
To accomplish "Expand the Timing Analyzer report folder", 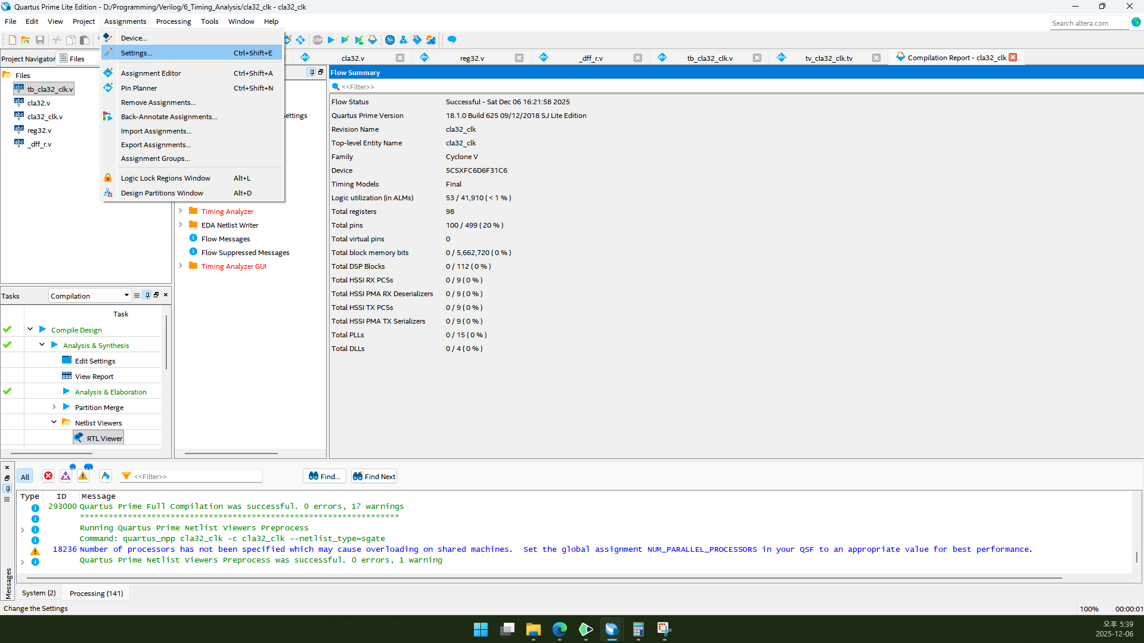I will 181,212.
